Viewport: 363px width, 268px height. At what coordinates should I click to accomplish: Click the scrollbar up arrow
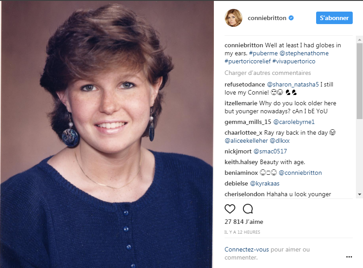point(359,40)
